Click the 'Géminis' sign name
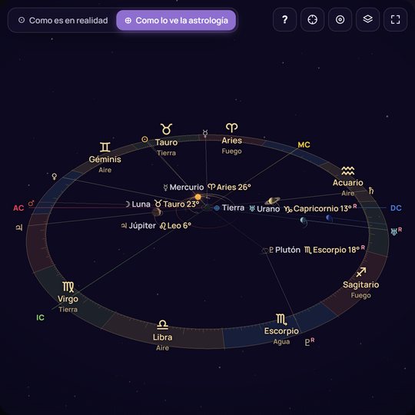Screen dimensions: 415x415 (105, 159)
